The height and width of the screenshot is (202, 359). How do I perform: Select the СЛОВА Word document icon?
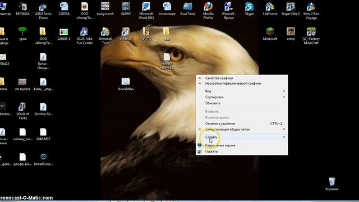[64, 9]
